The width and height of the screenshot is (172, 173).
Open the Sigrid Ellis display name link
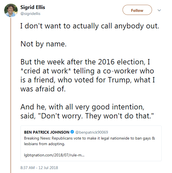[x=33, y=7]
